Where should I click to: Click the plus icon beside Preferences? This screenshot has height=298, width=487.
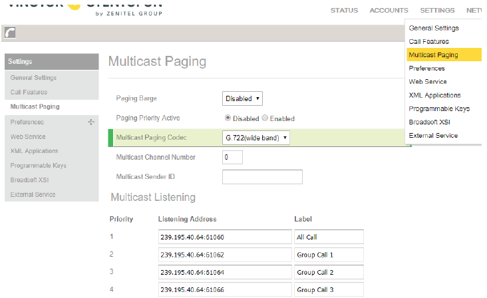91,122
